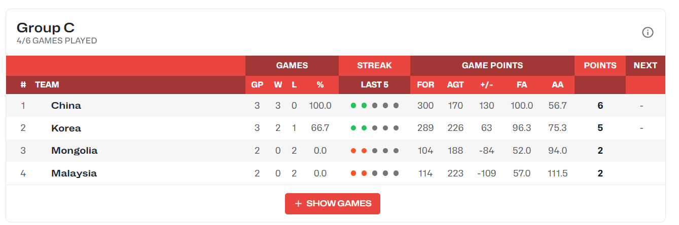Click the first red streak dot for Mongolia
The height and width of the screenshot is (225, 679).
pyautogui.click(x=353, y=151)
